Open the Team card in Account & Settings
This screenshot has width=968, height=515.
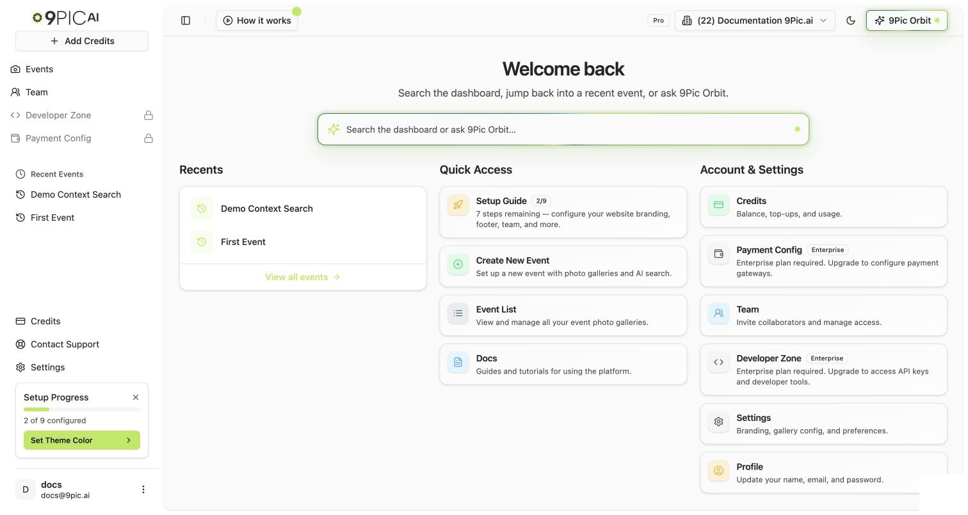click(823, 315)
